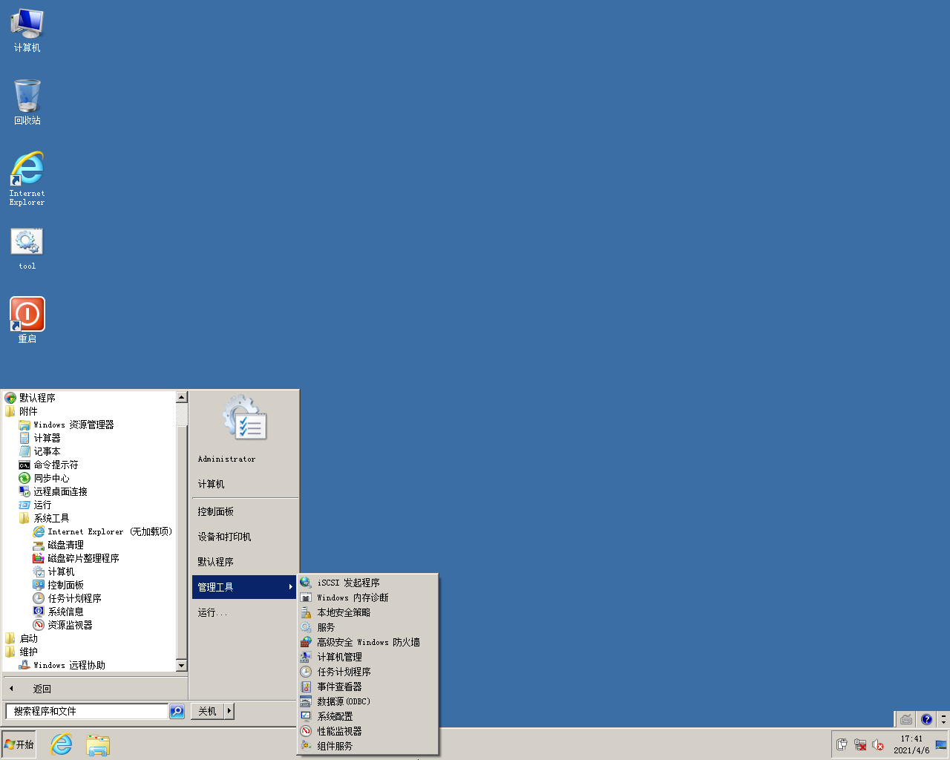The height and width of the screenshot is (760, 950).
Task: Click 返回 to go back in Start menu
Action: [x=42, y=689]
